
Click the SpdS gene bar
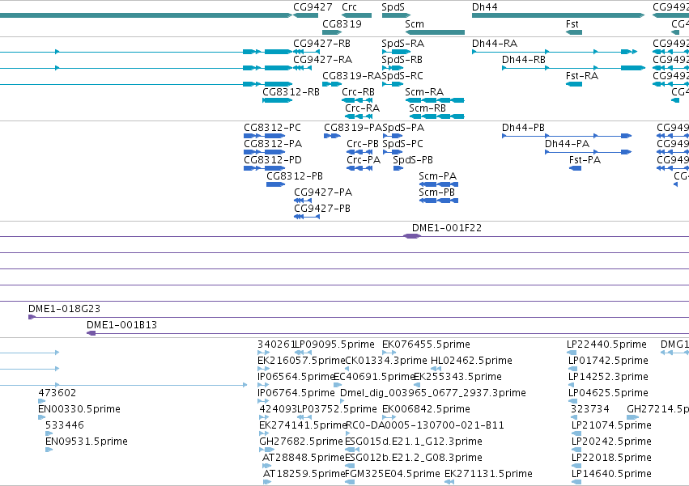[396, 15]
